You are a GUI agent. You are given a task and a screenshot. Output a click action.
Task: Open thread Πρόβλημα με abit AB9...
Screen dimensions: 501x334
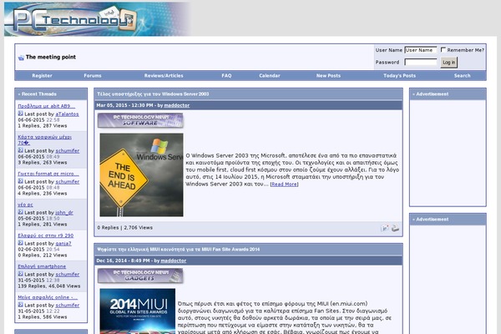point(47,106)
